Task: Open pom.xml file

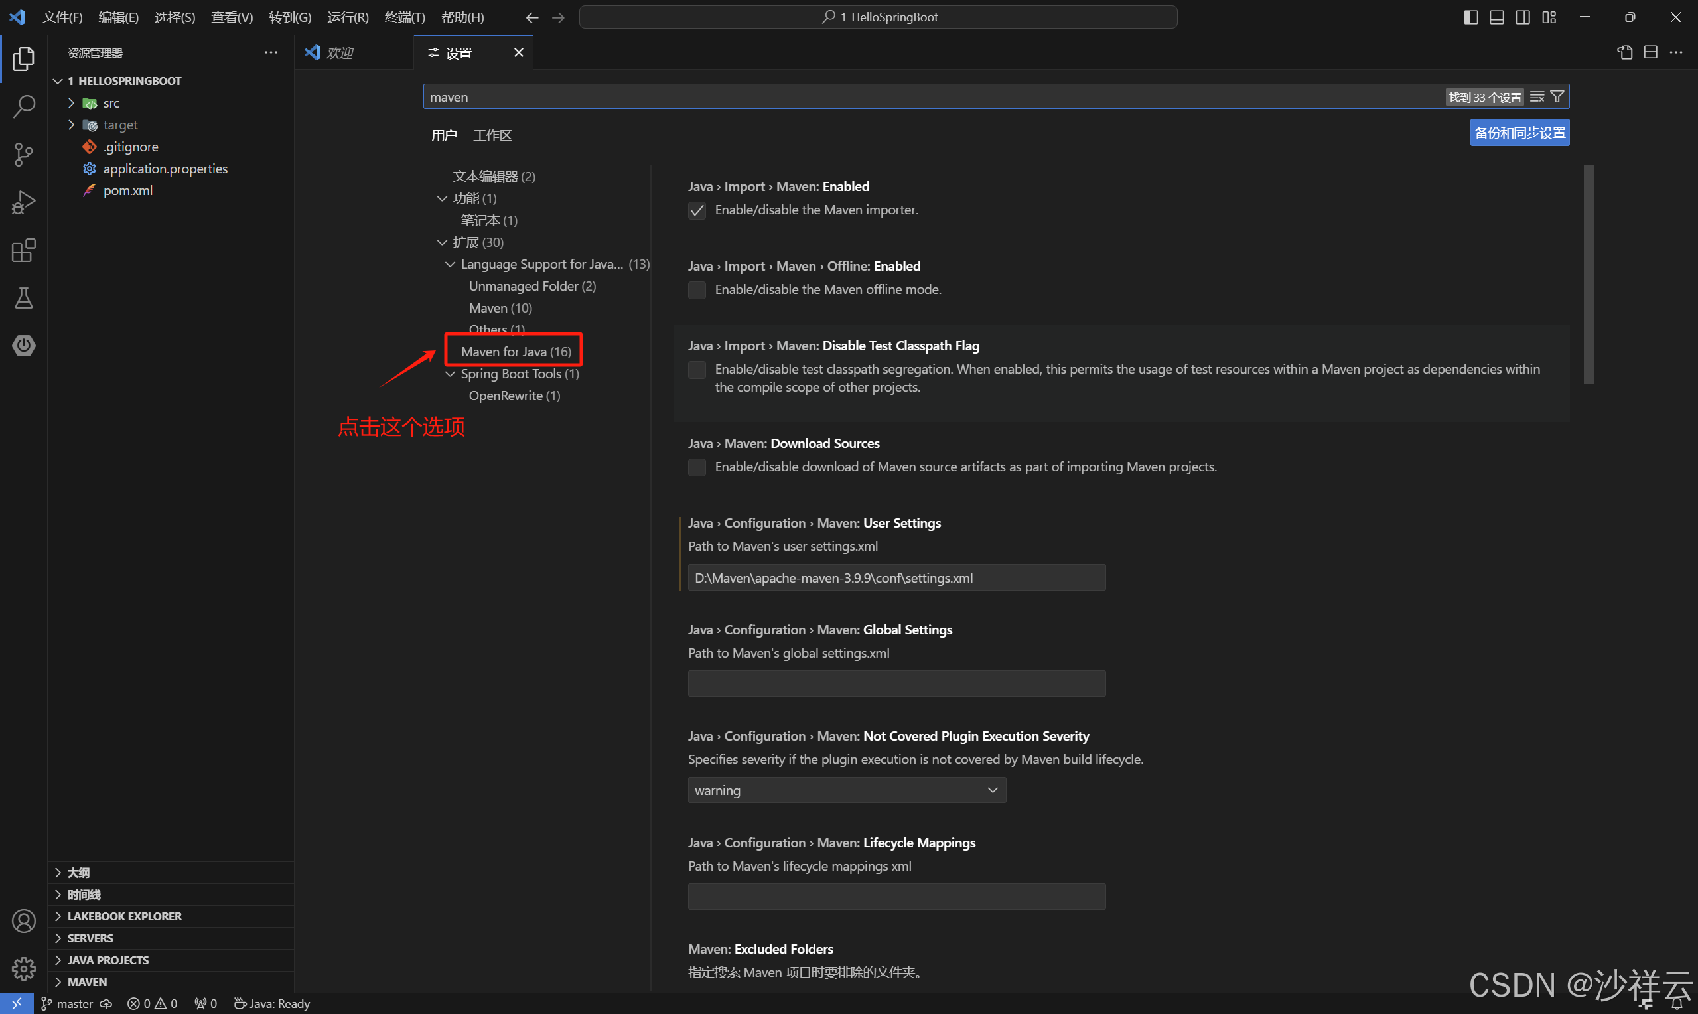Action: click(x=127, y=190)
